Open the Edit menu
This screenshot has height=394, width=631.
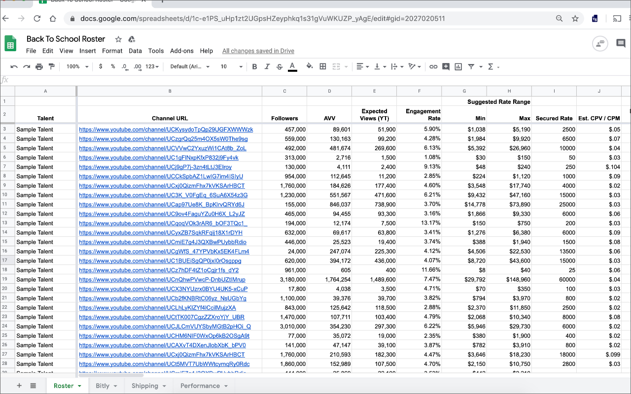pyautogui.click(x=48, y=51)
